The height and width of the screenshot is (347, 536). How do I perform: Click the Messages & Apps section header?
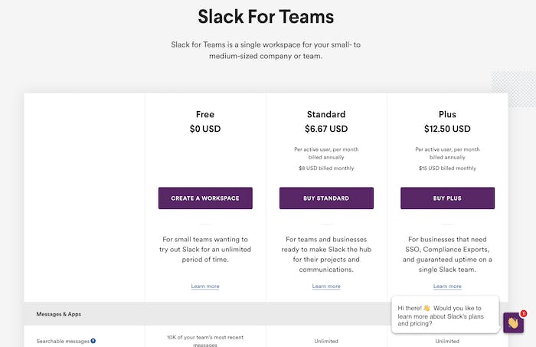click(58, 314)
